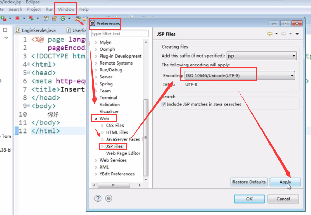Expand the Run/Debug tree node
The width and height of the screenshot is (311, 215).
coord(96,70)
